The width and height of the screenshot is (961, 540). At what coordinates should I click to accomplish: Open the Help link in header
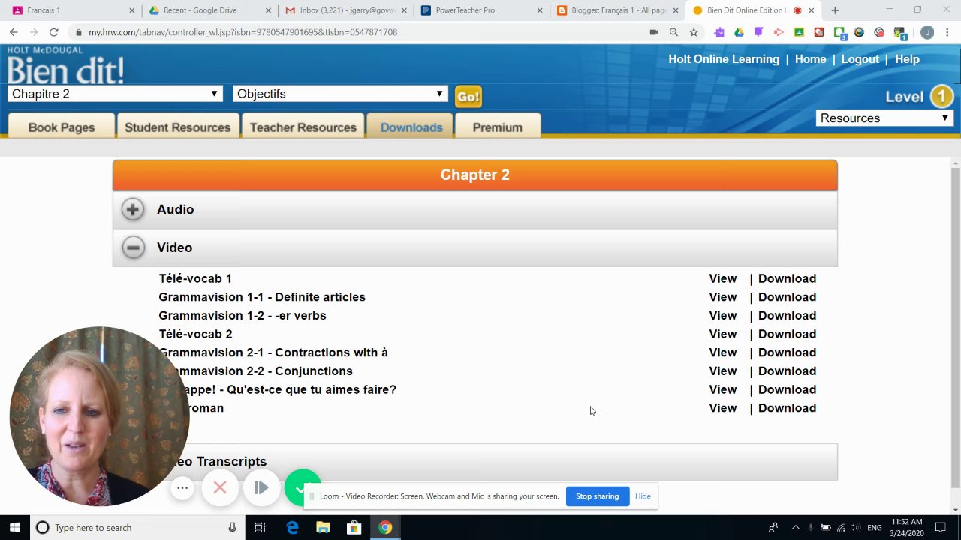(x=907, y=59)
